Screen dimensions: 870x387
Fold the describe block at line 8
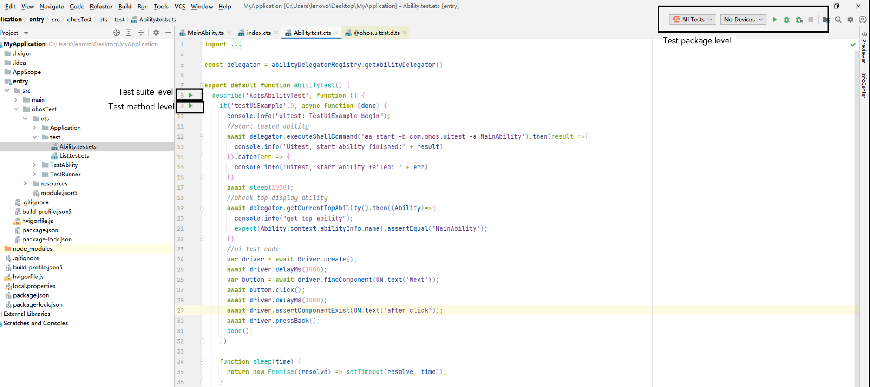(x=201, y=96)
